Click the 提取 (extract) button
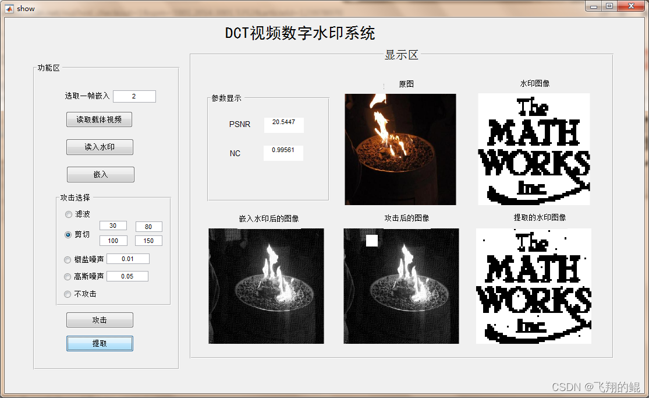The width and height of the screenshot is (649, 398). coord(100,343)
